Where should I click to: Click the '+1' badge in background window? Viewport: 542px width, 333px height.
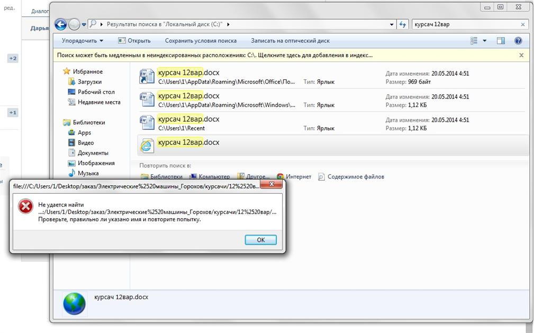pos(13,112)
